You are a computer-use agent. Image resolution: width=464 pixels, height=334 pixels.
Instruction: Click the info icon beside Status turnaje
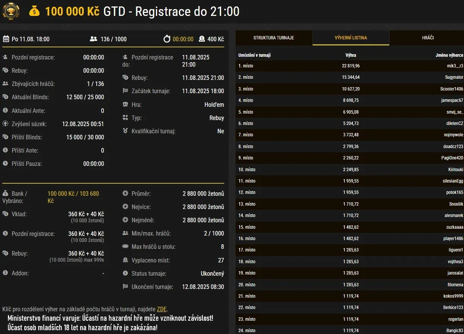[x=125, y=273]
